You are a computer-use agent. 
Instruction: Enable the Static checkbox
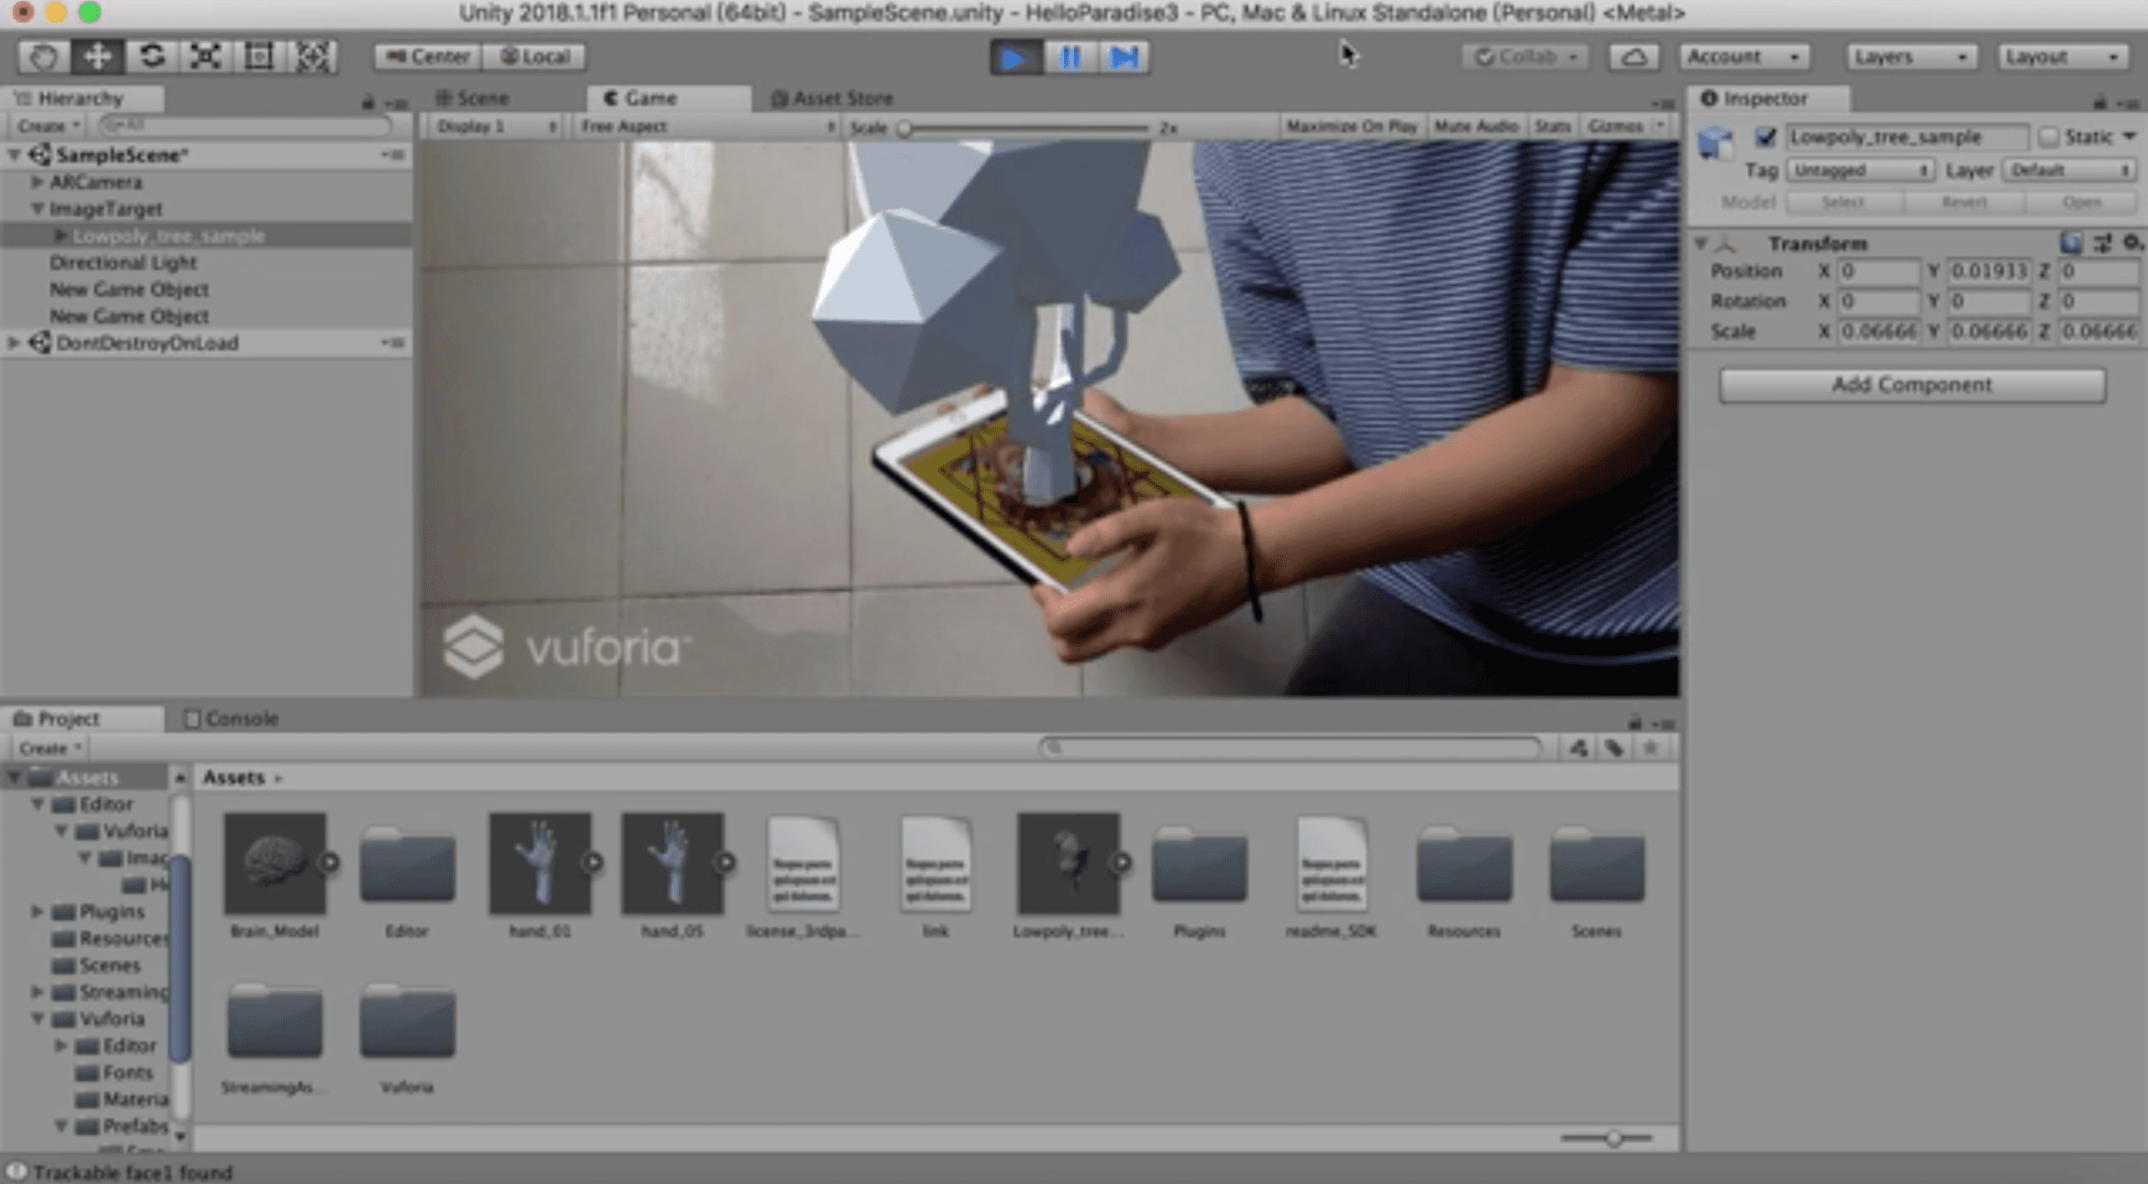point(2049,137)
